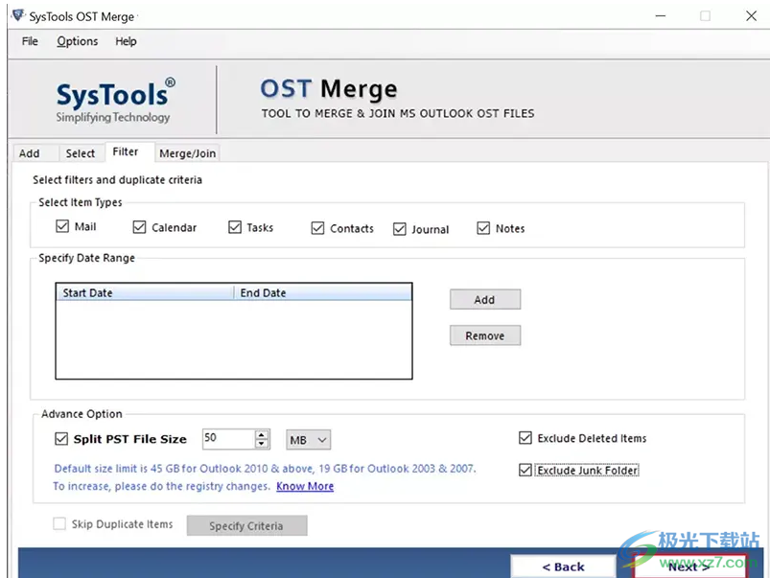Image resolution: width=770 pixels, height=578 pixels.
Task: Open the Options menu
Action: pyautogui.click(x=77, y=41)
